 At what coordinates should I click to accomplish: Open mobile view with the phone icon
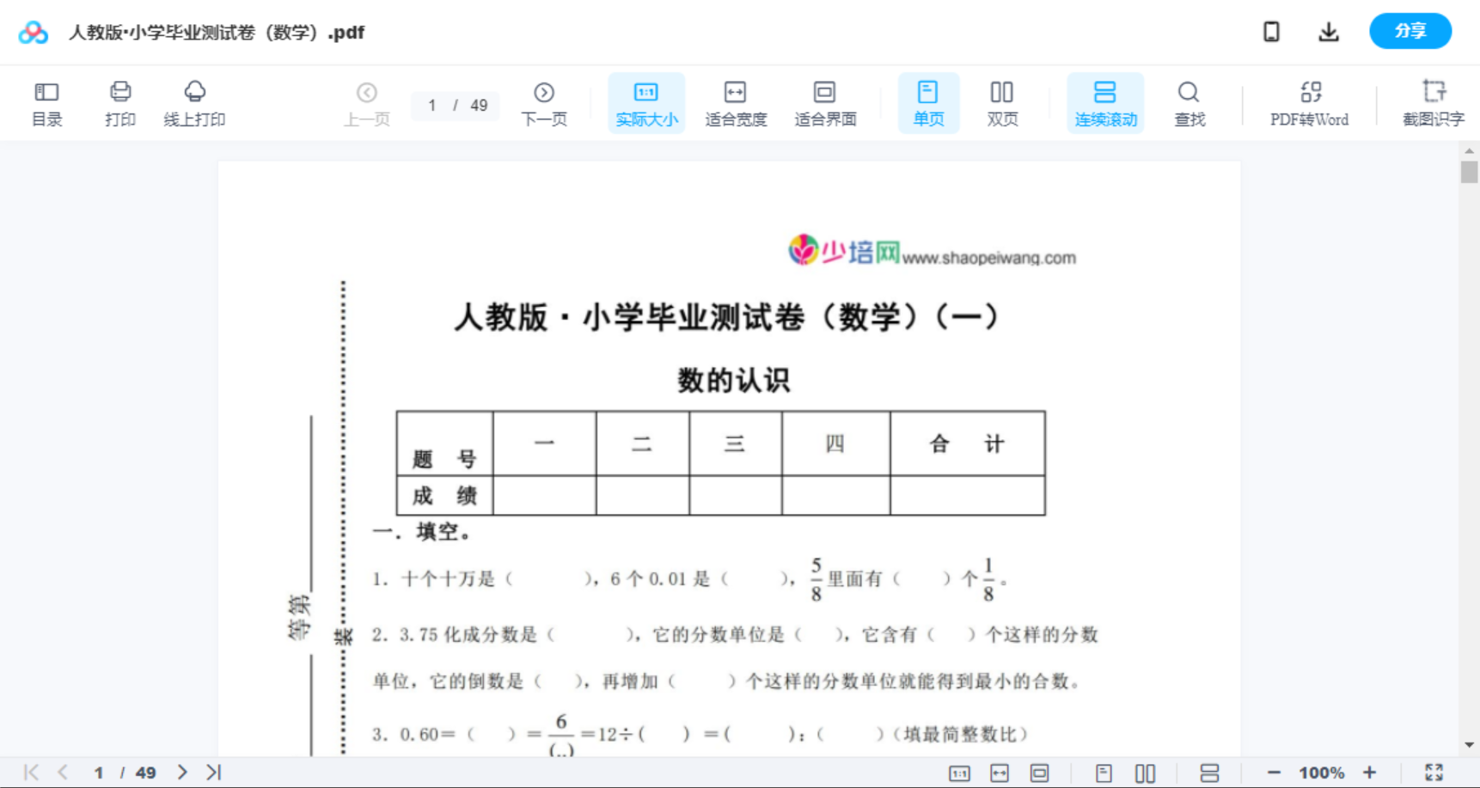[x=1271, y=31]
